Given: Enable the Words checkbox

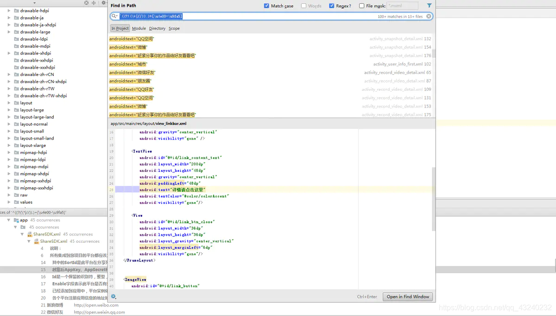Looking at the screenshot, I should pyautogui.click(x=303, y=6).
